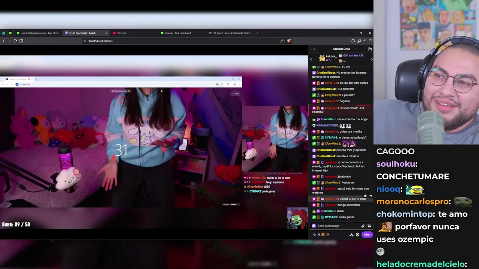The image size is (479, 269).
Task: Open the media control music note icon
Action: 359,41
